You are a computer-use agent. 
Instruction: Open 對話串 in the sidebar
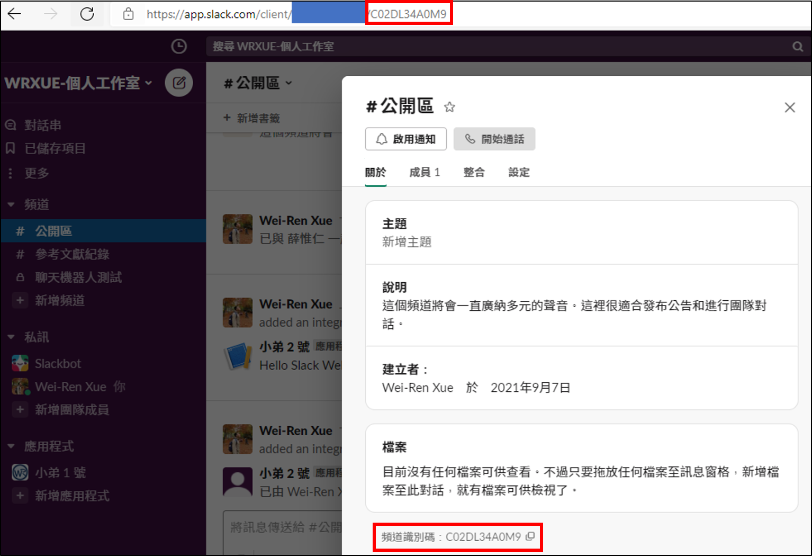(43, 125)
